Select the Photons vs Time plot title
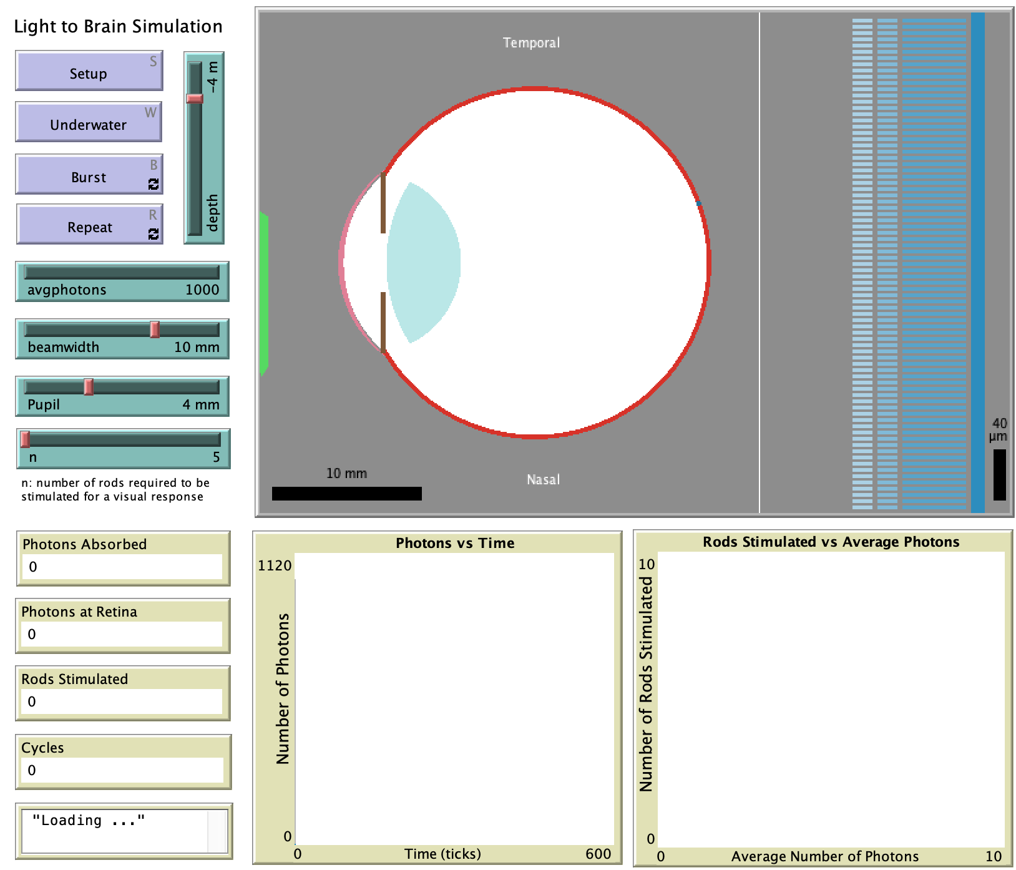Image resolution: width=1016 pixels, height=870 pixels. click(456, 542)
